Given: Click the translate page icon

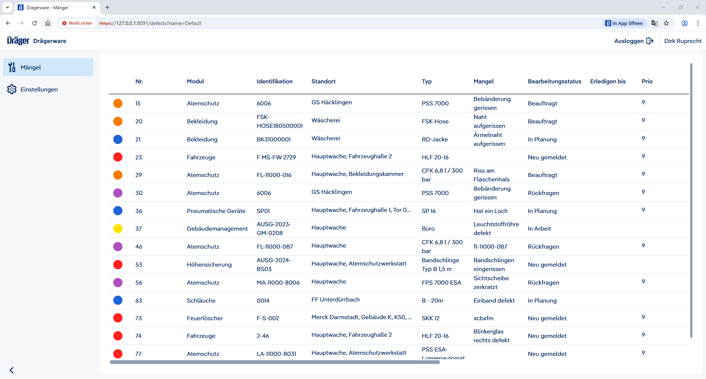Looking at the screenshot, I should (x=655, y=23).
